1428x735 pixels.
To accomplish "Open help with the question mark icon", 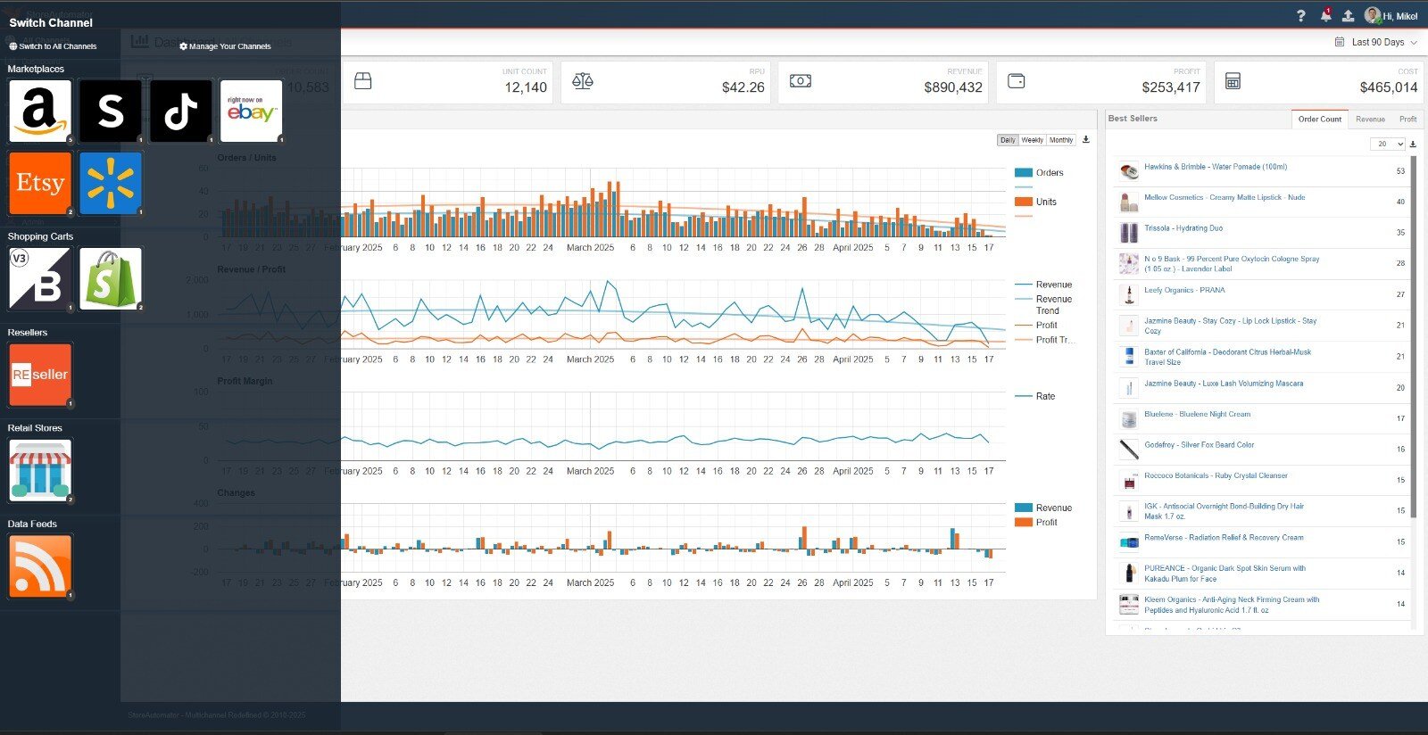I will (1300, 16).
